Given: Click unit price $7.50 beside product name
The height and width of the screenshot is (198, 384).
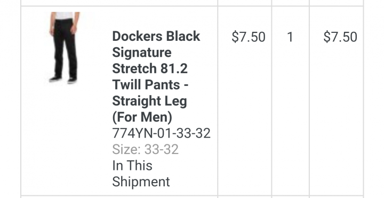Looking at the screenshot, I should [x=249, y=37].
